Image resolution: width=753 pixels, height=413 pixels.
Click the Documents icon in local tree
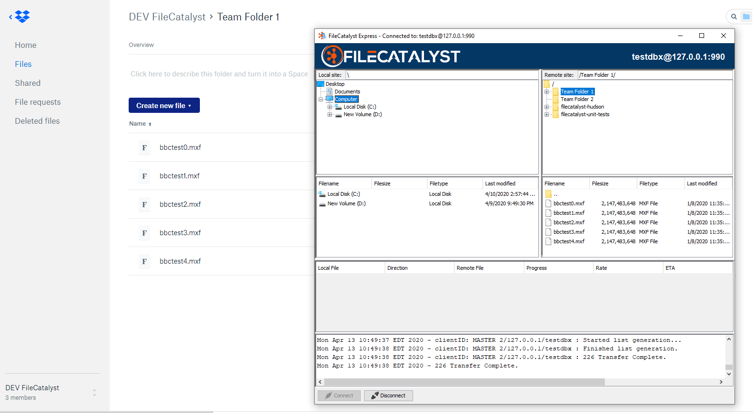pyautogui.click(x=329, y=92)
